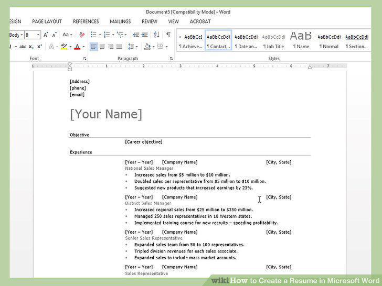
Task: Open the ACROBAT ribbon tab
Action: pyautogui.click(x=200, y=21)
